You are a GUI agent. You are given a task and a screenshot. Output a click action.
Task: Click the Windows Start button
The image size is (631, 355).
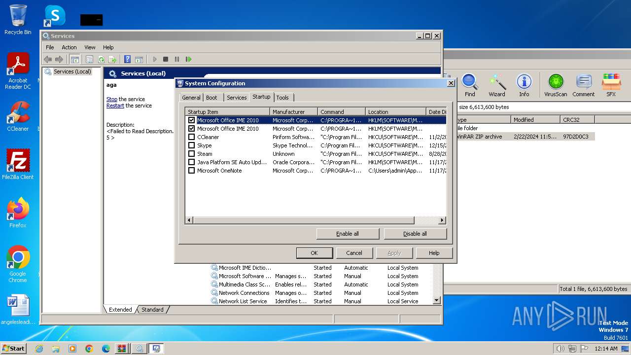pyautogui.click(x=13, y=349)
